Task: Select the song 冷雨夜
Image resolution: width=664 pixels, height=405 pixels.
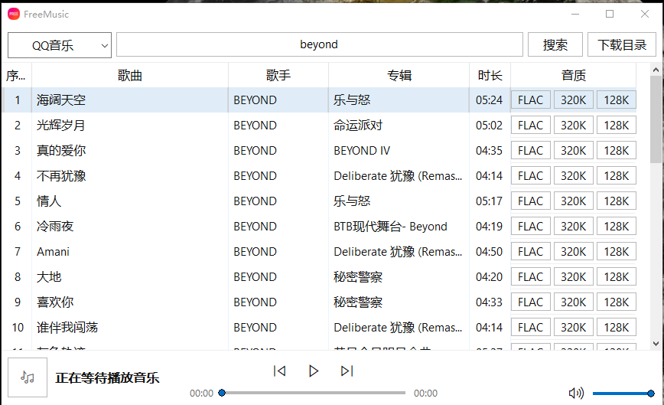Action: 55,226
